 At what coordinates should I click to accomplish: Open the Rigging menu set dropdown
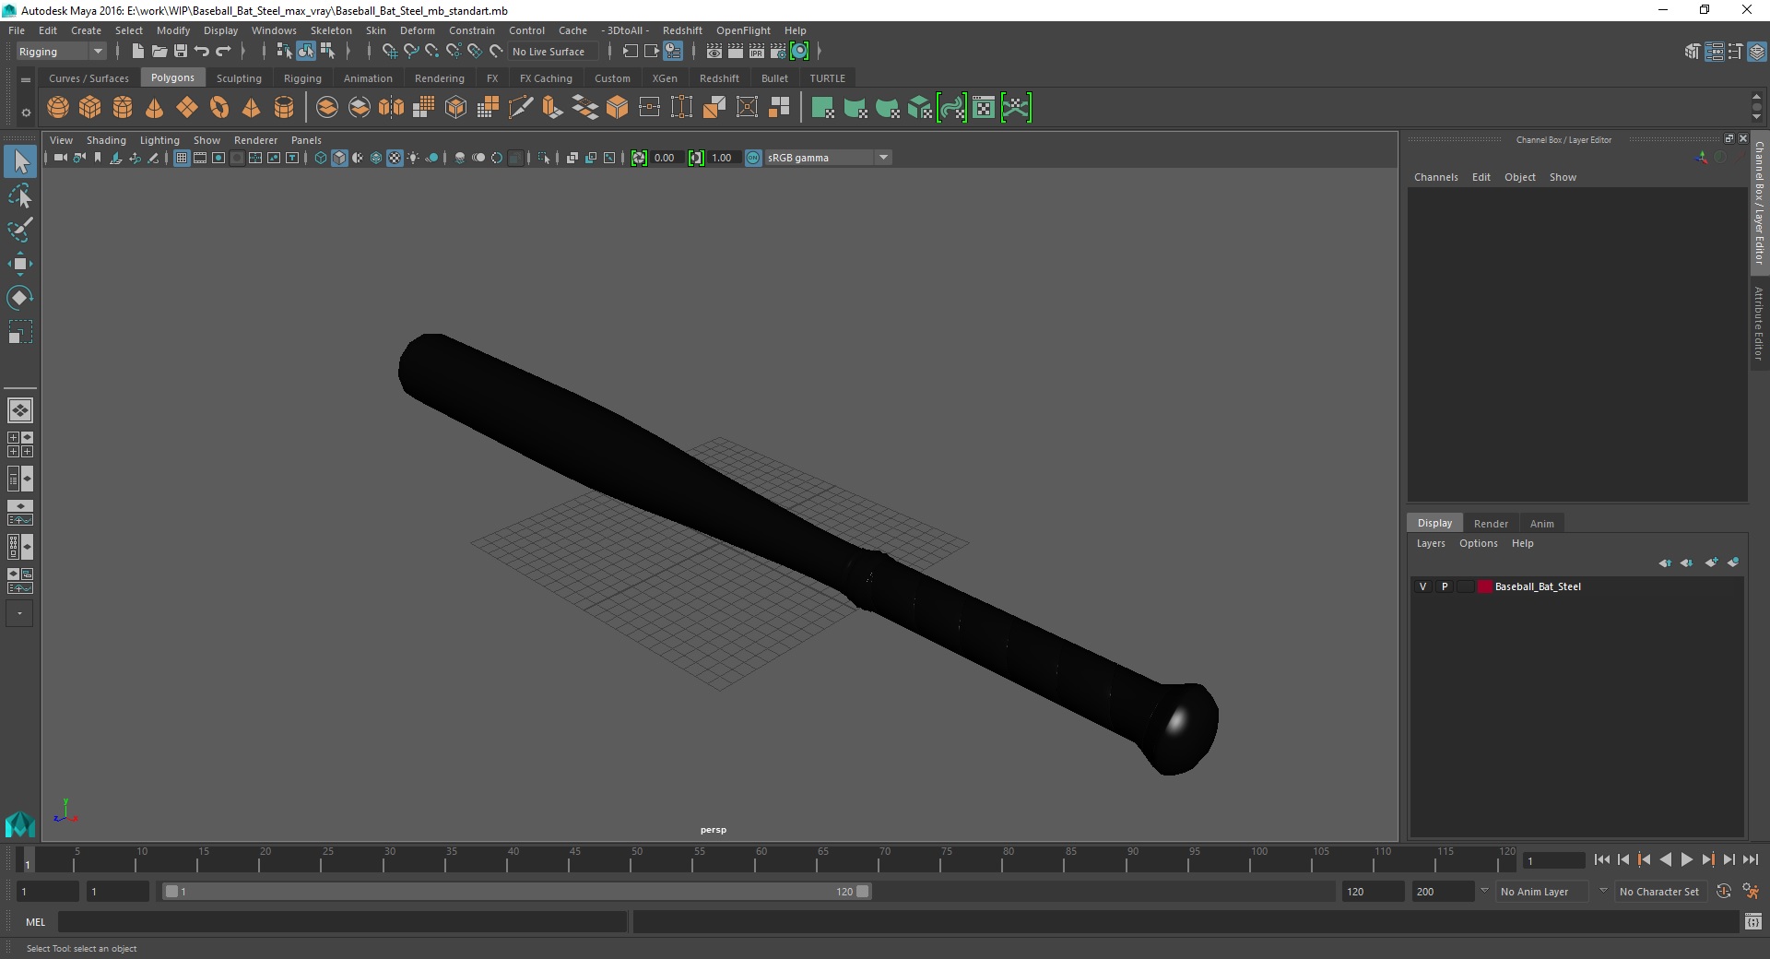61,52
